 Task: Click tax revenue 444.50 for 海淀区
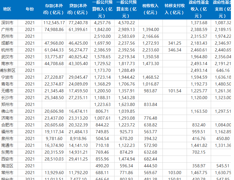150,166
